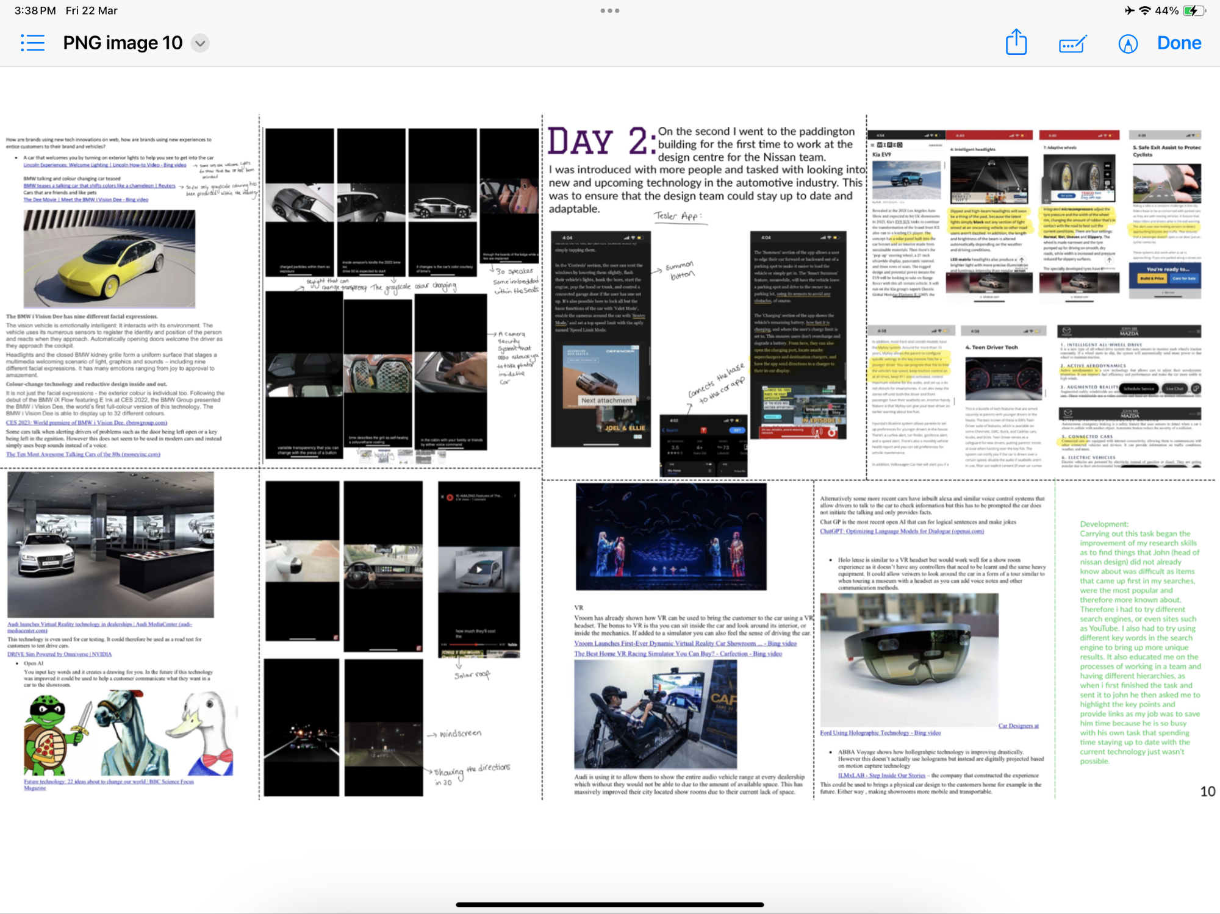Tap the yellow BMW i Vision Dee image
This screenshot has height=914, width=1220.
pyautogui.click(x=110, y=259)
